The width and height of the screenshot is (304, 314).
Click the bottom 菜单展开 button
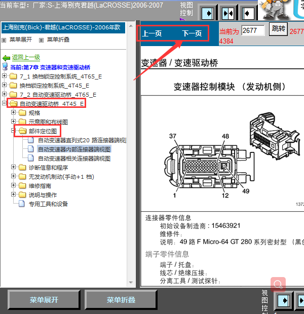click(x=44, y=300)
